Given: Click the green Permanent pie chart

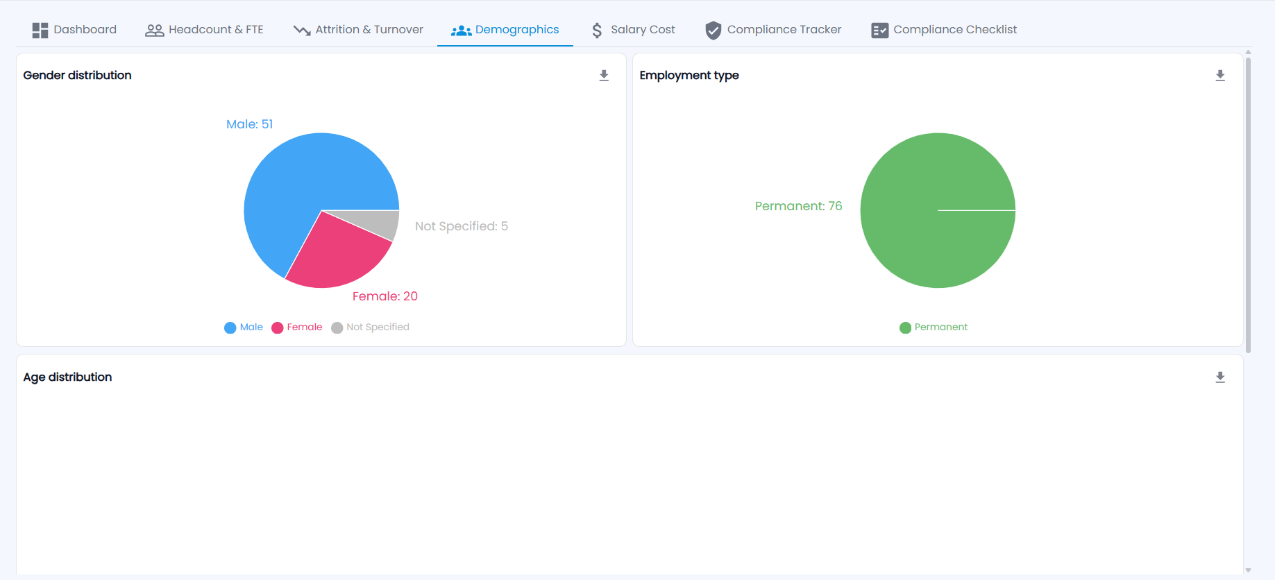Looking at the screenshot, I should point(938,210).
